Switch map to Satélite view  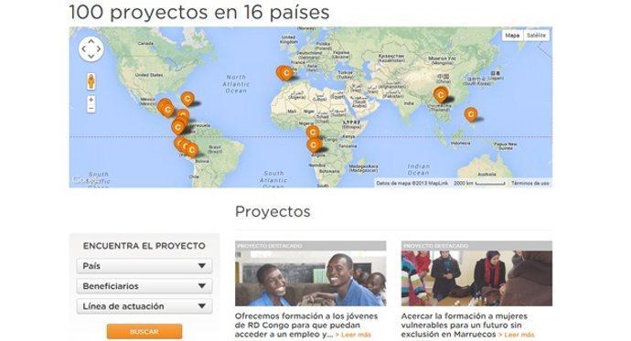click(x=536, y=36)
